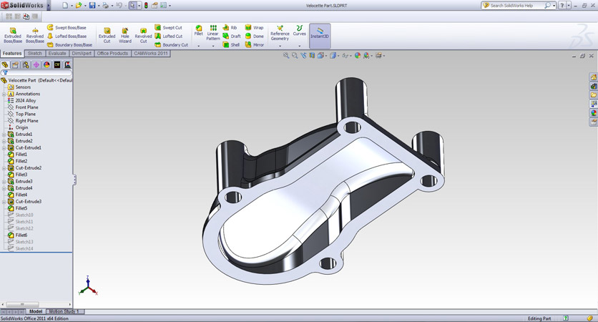Select the Mirror feature tool

253,44
